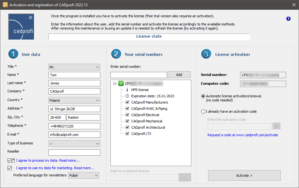This screenshot has width=299, height=188.
Task: Click the Add serial number button
Action: click(179, 75)
